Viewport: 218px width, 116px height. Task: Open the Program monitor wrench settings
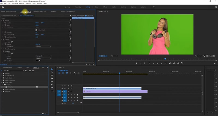204,56
